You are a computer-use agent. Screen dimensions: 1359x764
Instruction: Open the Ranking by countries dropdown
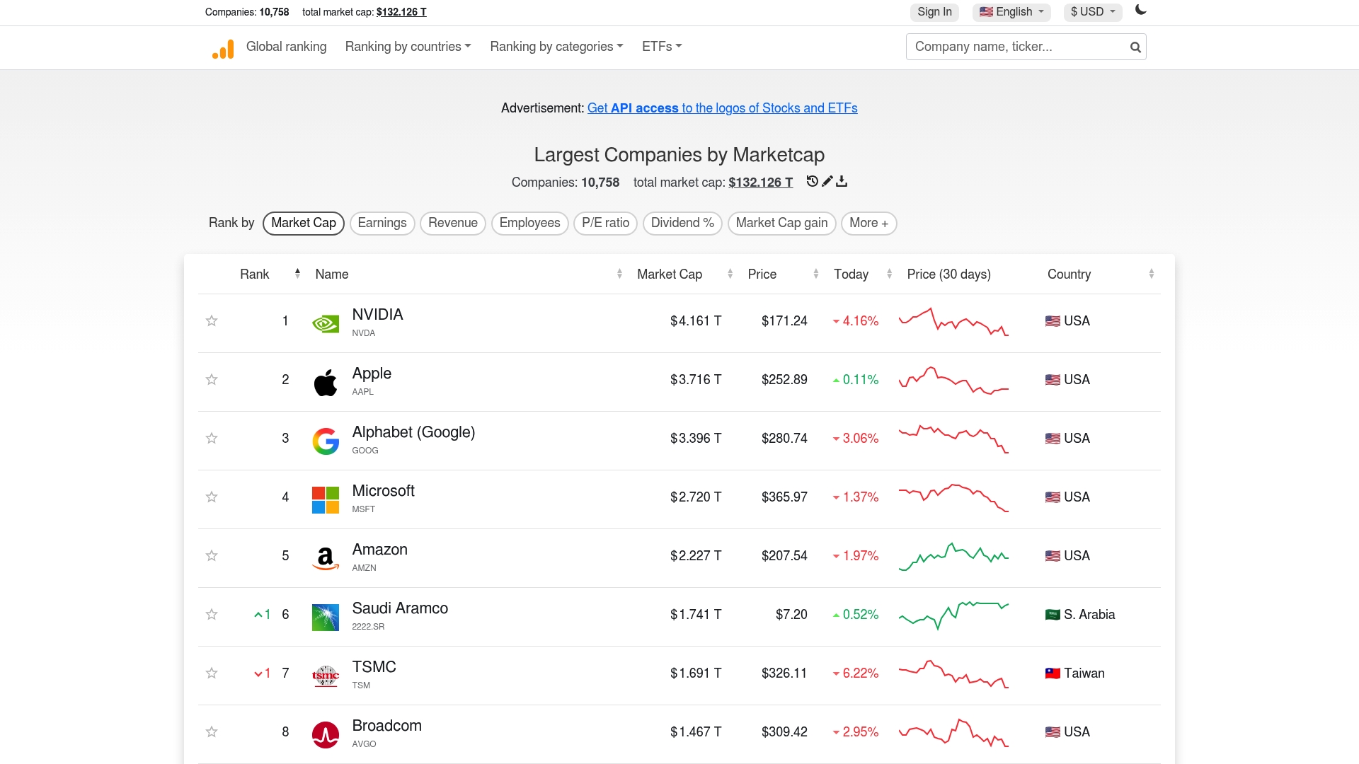[x=408, y=47]
